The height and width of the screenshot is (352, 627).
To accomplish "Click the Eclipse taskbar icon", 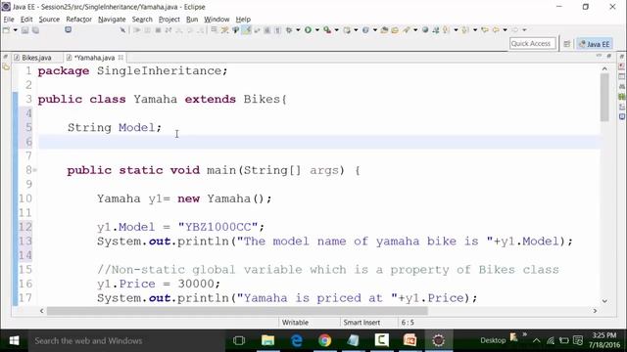I will click(438, 341).
